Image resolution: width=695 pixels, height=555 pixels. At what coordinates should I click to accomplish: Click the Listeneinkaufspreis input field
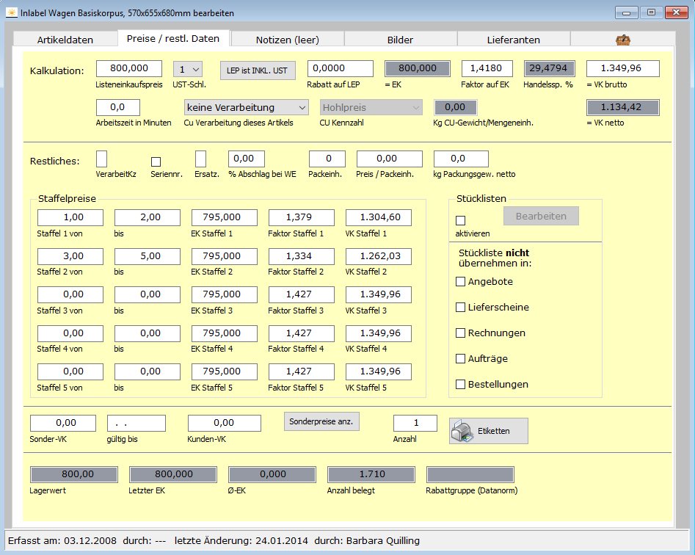coord(129,68)
